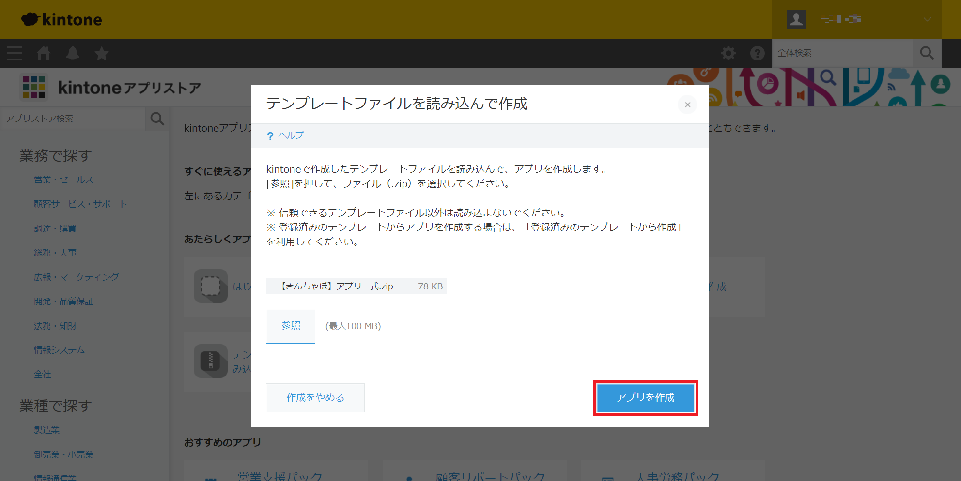This screenshot has width=961, height=481.
Task: Open the bookmarks star icon
Action: (102, 53)
